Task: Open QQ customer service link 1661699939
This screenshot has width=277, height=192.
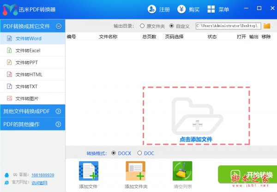Action: (43, 175)
